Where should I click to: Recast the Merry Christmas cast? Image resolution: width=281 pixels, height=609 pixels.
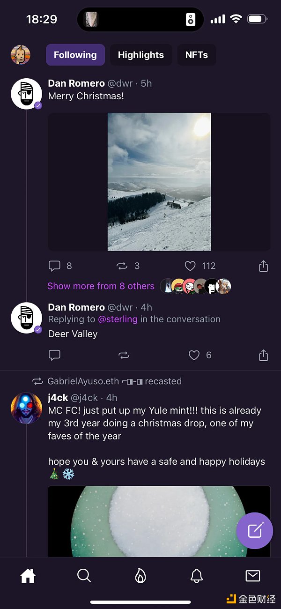tap(122, 266)
